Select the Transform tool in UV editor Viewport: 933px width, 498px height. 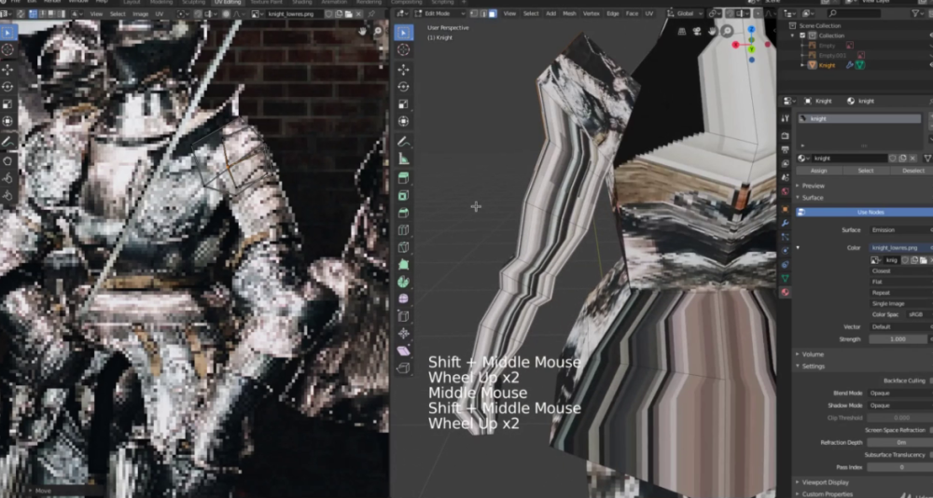pos(7,121)
